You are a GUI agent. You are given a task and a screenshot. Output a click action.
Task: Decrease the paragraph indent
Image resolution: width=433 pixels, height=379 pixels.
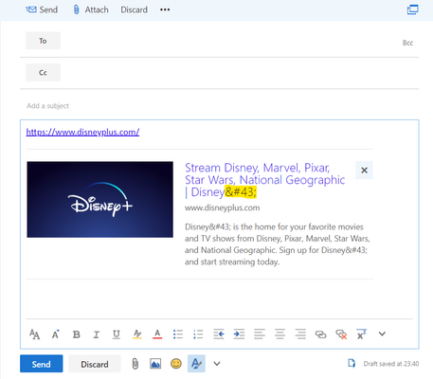[219, 334]
